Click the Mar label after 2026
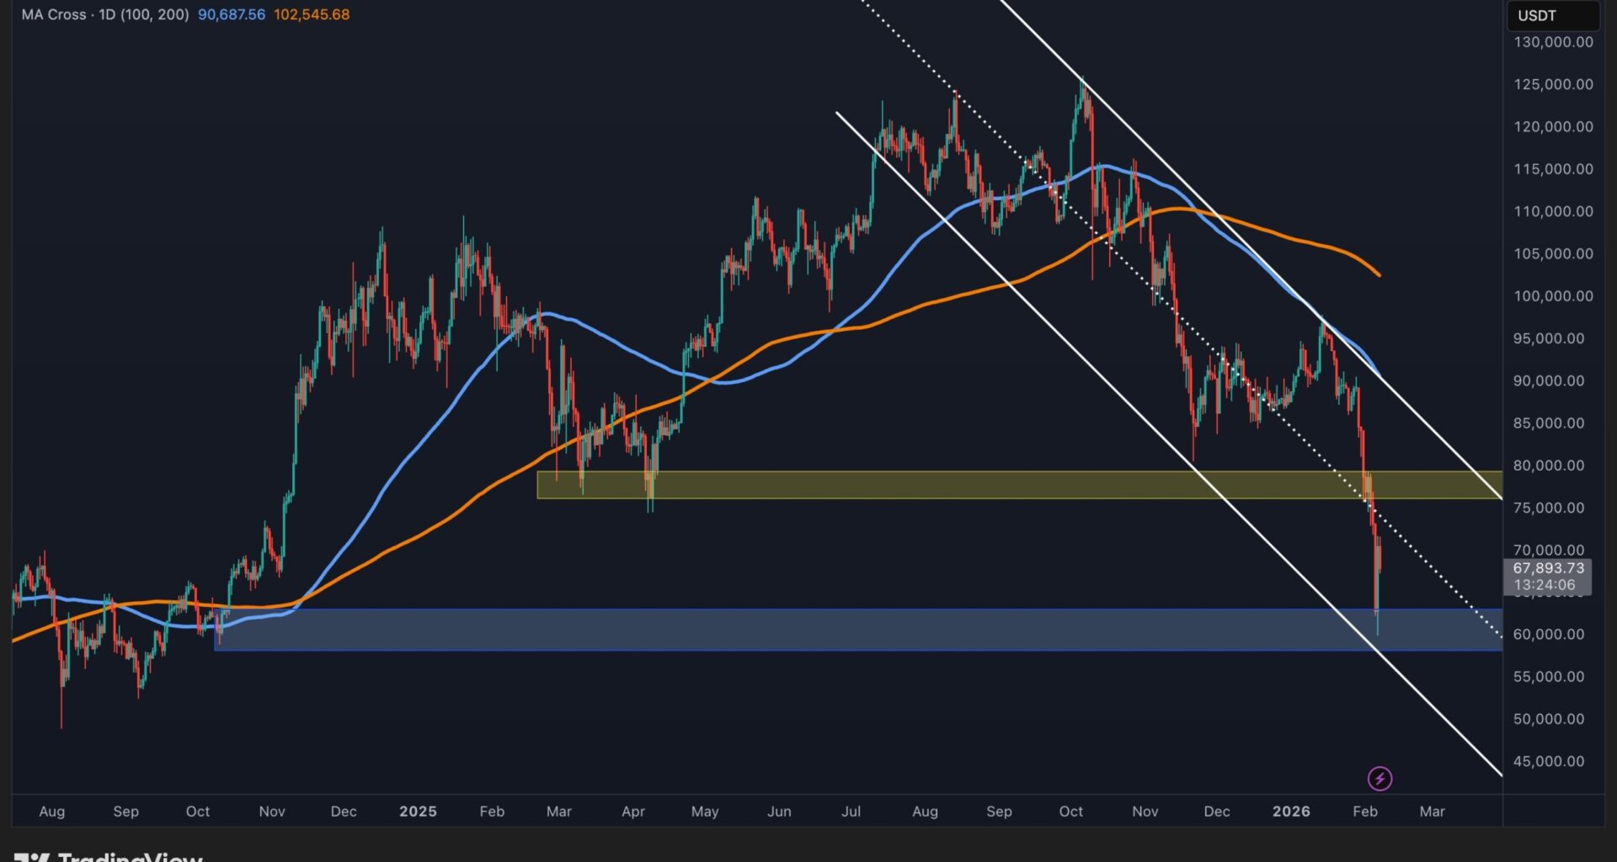Image resolution: width=1617 pixels, height=862 pixels. [1432, 811]
